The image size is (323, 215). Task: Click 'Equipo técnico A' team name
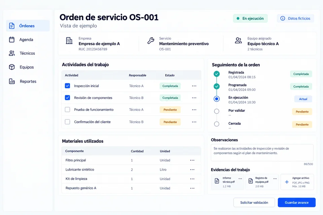(x=263, y=44)
